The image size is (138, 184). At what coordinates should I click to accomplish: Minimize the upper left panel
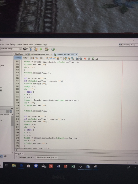pyautogui.click(x=11, y=54)
